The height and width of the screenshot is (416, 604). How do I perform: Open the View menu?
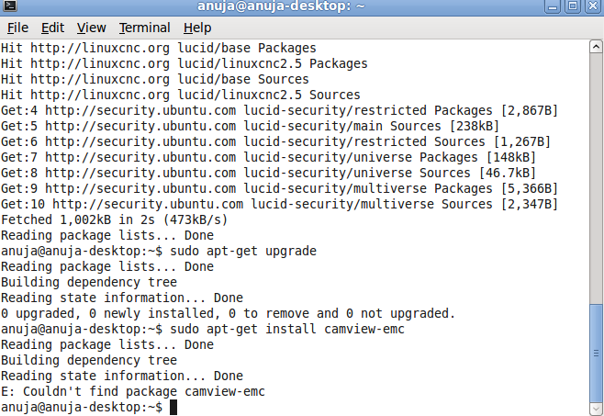coord(91,28)
